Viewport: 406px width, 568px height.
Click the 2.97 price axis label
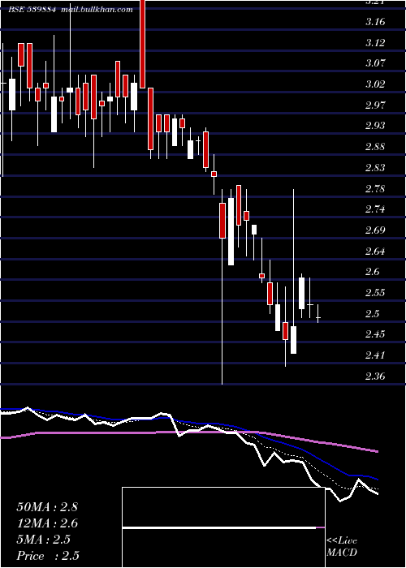(x=375, y=105)
